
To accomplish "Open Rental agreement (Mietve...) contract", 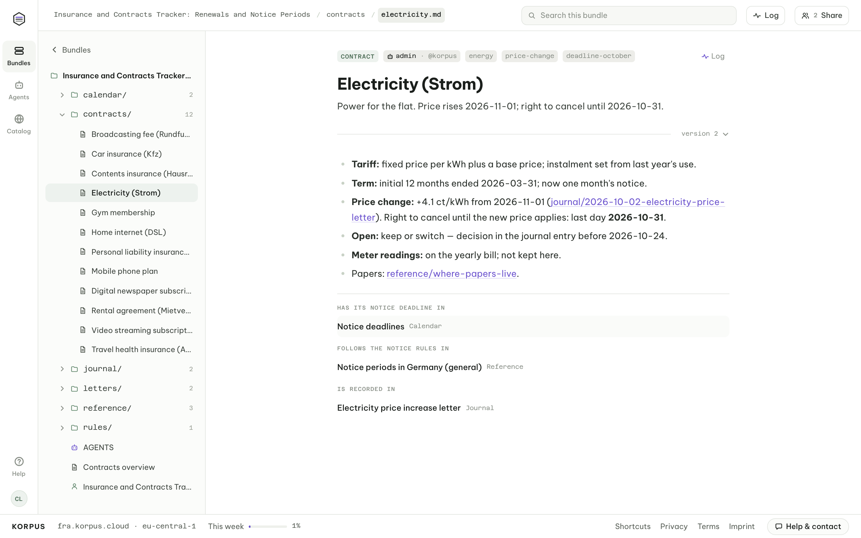I will (x=122, y=310).
